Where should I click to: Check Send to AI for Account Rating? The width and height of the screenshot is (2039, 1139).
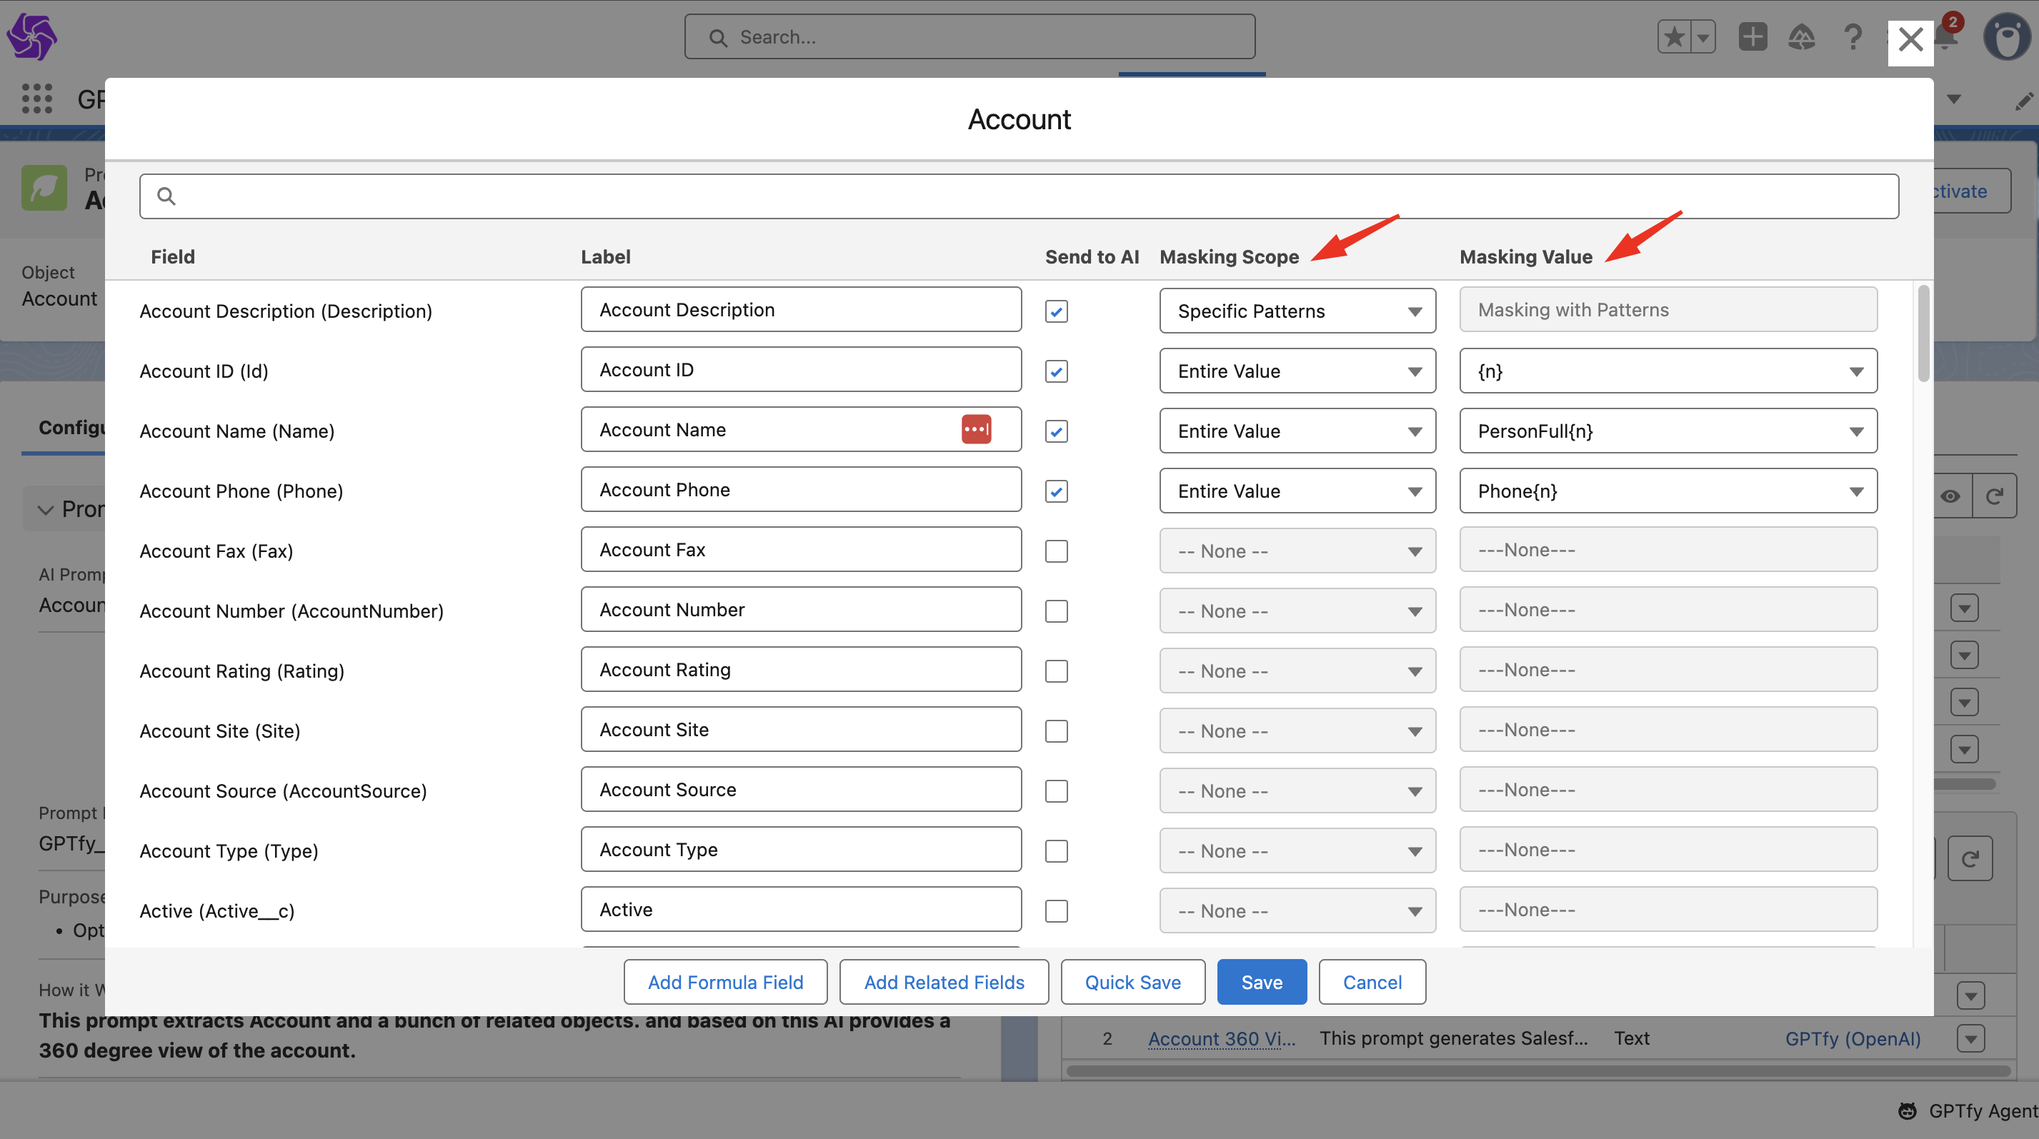coord(1056,671)
